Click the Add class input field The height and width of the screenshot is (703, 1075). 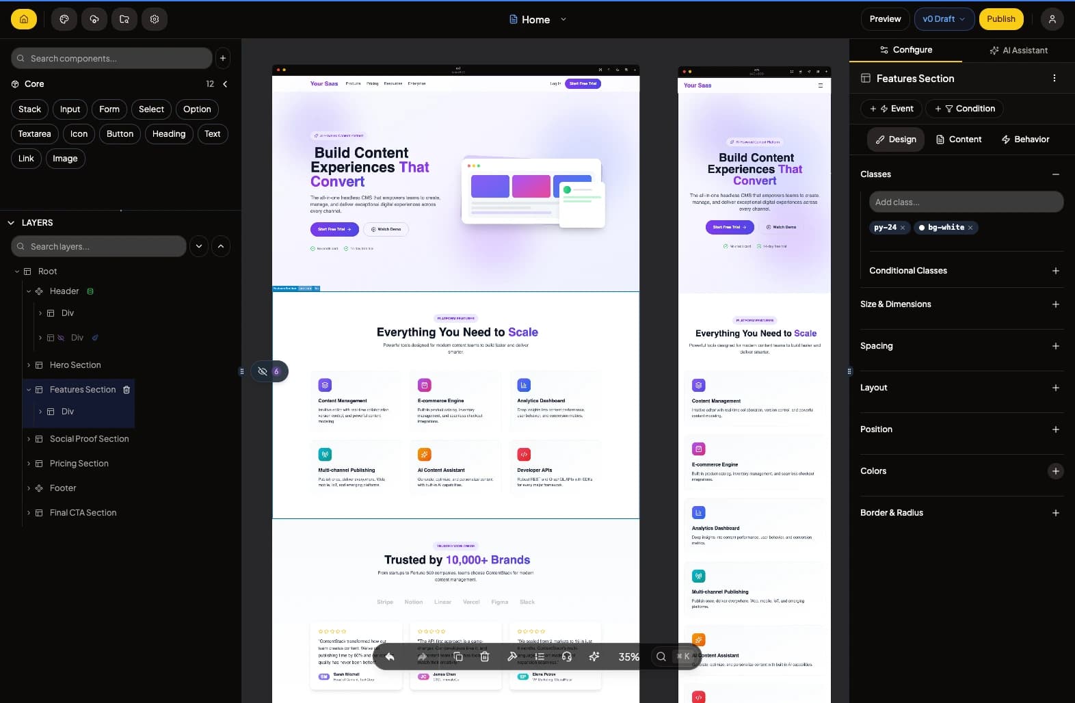coord(966,202)
